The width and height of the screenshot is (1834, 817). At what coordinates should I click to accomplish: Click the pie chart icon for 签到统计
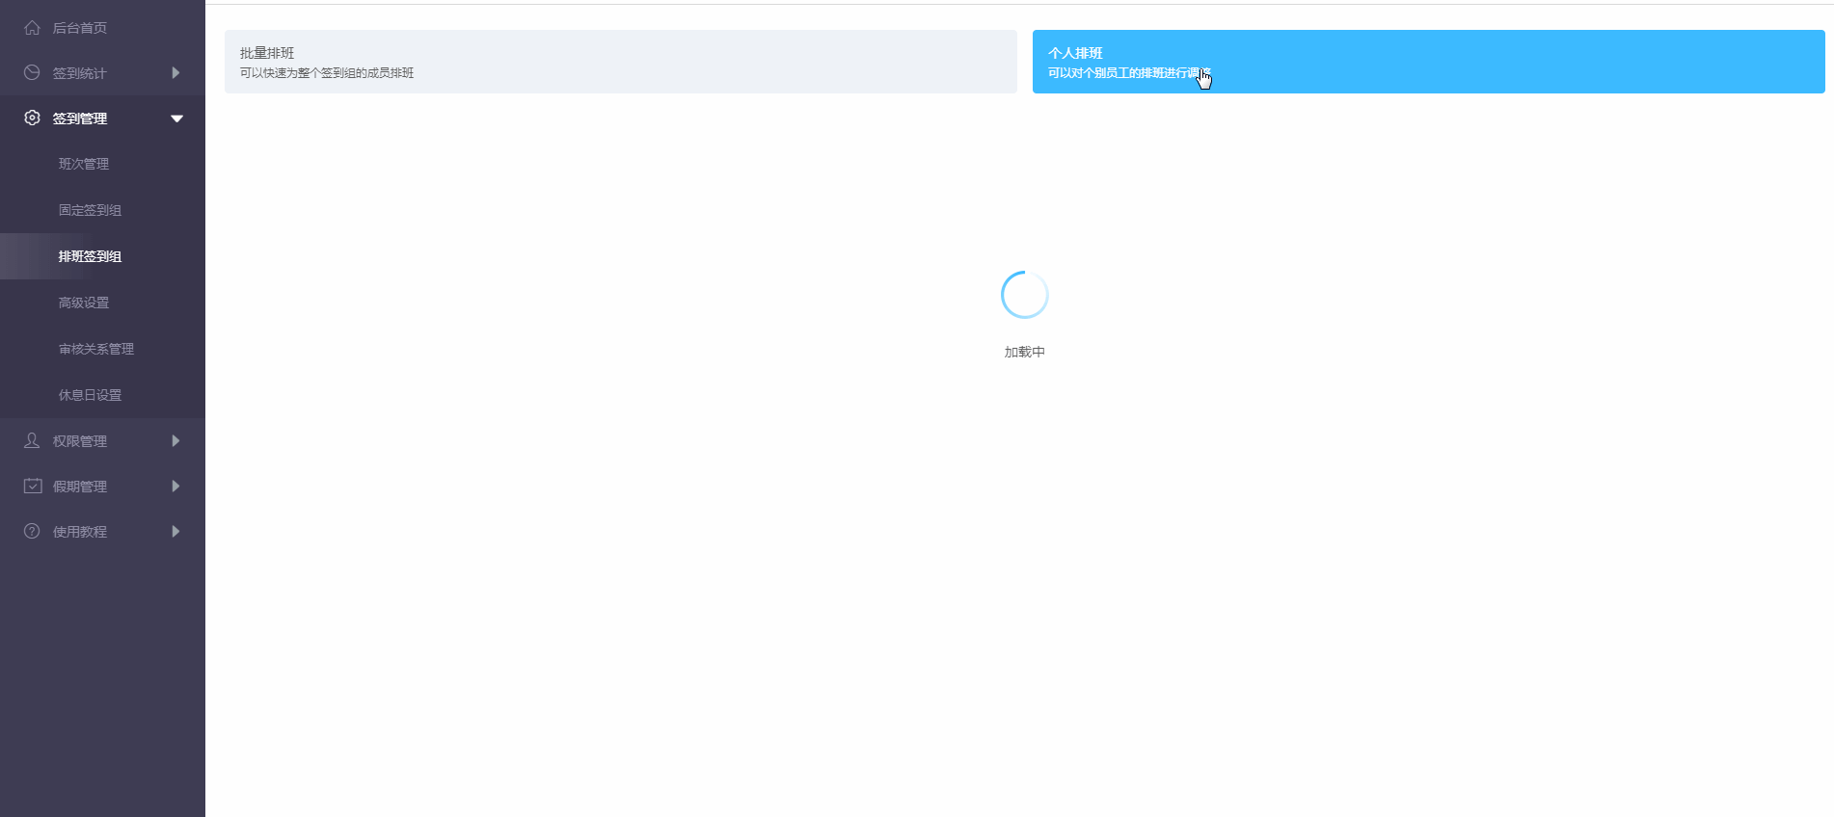click(x=32, y=73)
